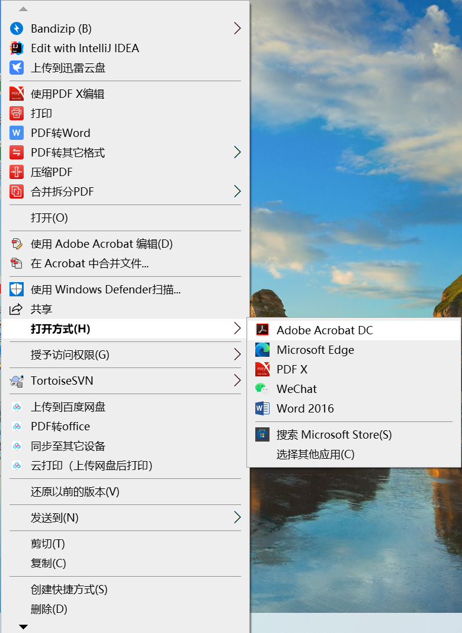The image size is (462, 633).
Task: Expand the PDF转其它格式 submenu arrow
Action: coord(238,152)
